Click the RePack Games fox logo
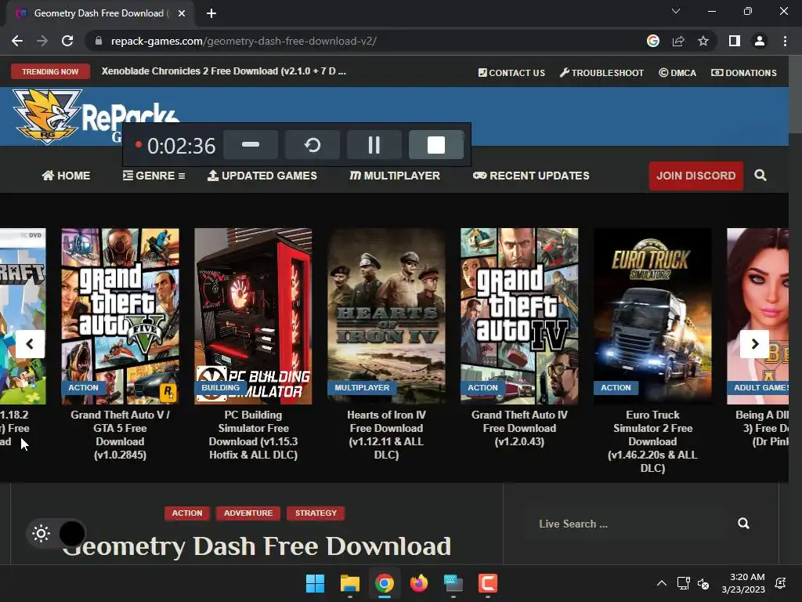 47,116
